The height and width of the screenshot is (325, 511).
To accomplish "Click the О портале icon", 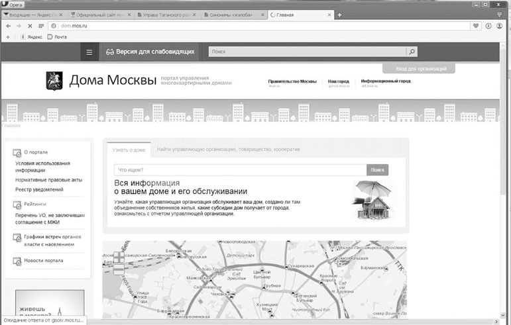I will click(x=17, y=153).
